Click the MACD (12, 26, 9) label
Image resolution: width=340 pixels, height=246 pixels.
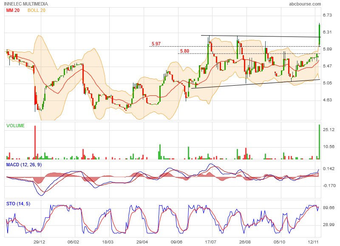[x=24, y=165]
